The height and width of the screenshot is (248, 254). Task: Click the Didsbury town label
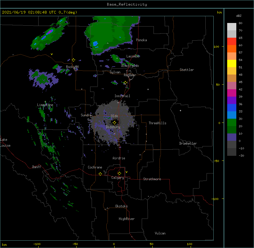click(x=113, y=127)
